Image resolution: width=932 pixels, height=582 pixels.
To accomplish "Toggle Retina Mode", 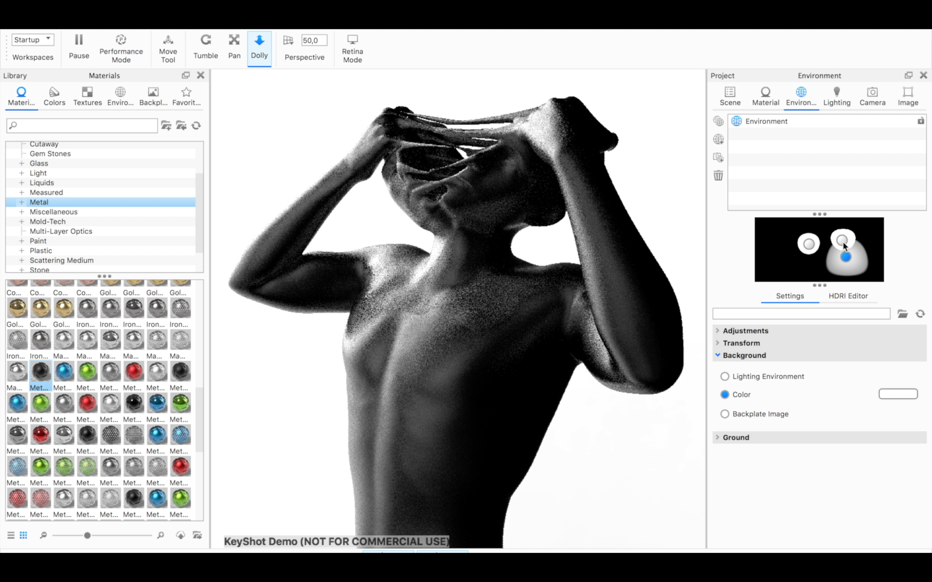I will click(x=352, y=48).
